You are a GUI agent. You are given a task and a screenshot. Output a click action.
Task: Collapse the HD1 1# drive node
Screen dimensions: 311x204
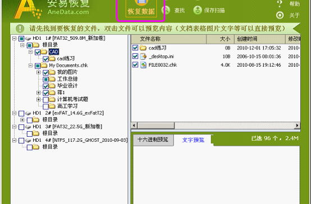point(14,38)
